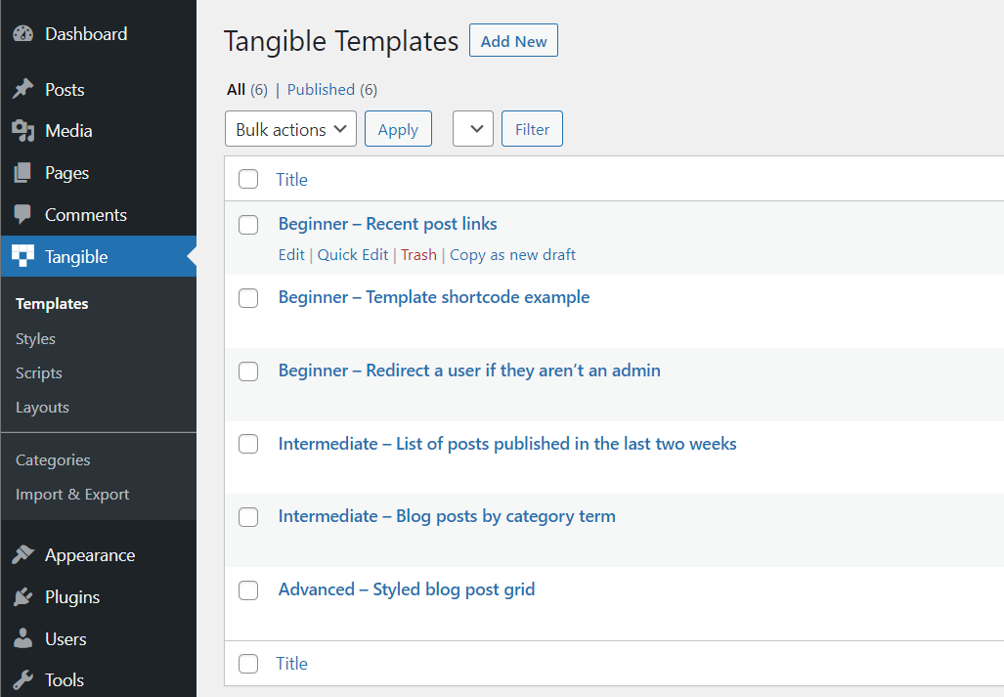This screenshot has height=697, width=1004.
Task: Open Media via its camera icon
Action: tap(22, 131)
